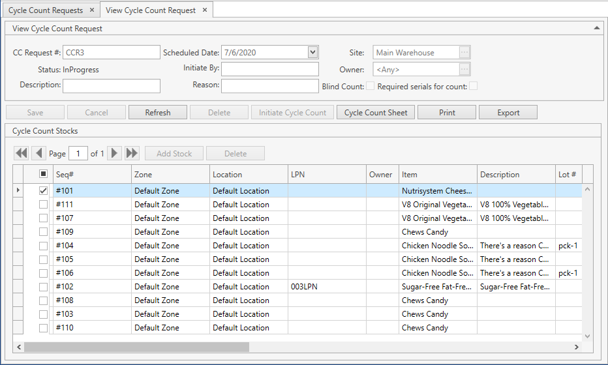Go to next page of stocks

(115, 153)
